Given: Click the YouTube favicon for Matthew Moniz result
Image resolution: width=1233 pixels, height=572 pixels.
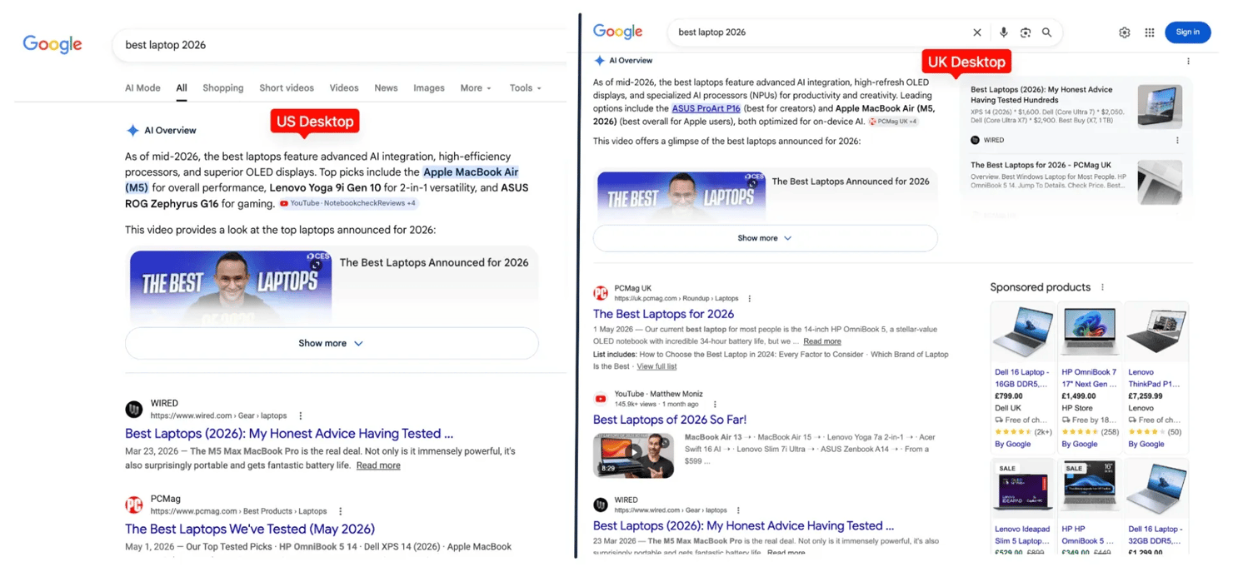Looking at the screenshot, I should coord(601,399).
